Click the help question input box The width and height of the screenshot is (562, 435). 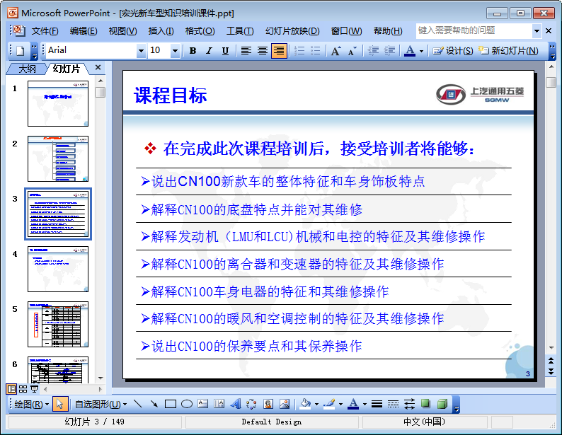[x=474, y=31]
